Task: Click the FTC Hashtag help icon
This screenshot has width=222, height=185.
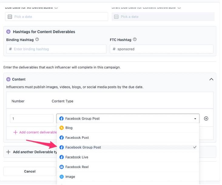Action: coord(135,39)
